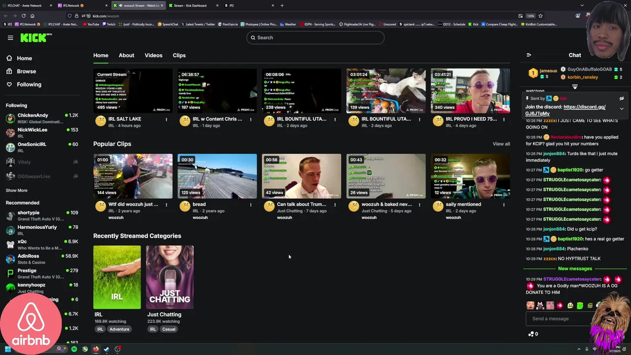Show hidden system tray icons chevron

click(x=579, y=349)
